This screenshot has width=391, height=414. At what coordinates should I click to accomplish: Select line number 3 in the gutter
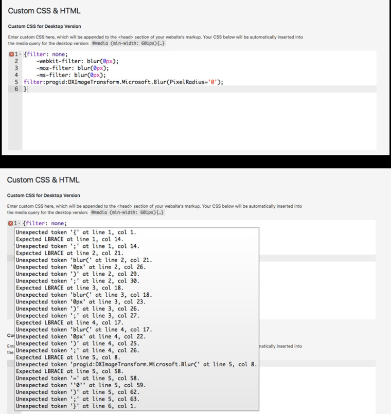(x=16, y=68)
